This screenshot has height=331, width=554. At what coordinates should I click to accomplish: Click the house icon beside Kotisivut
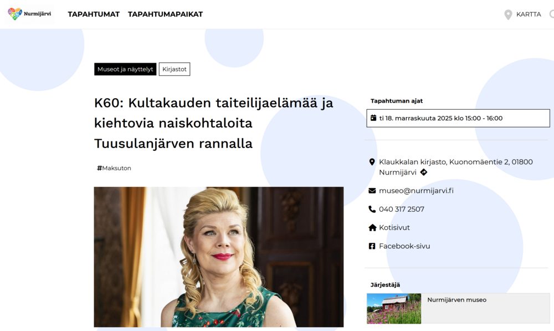[372, 228]
